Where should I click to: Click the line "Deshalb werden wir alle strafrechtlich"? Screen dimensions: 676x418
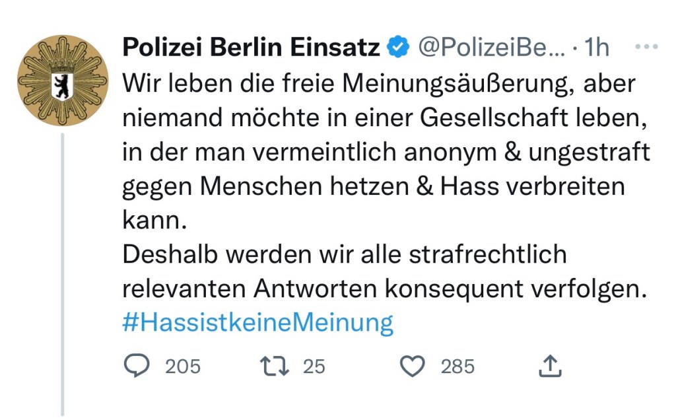(345, 255)
